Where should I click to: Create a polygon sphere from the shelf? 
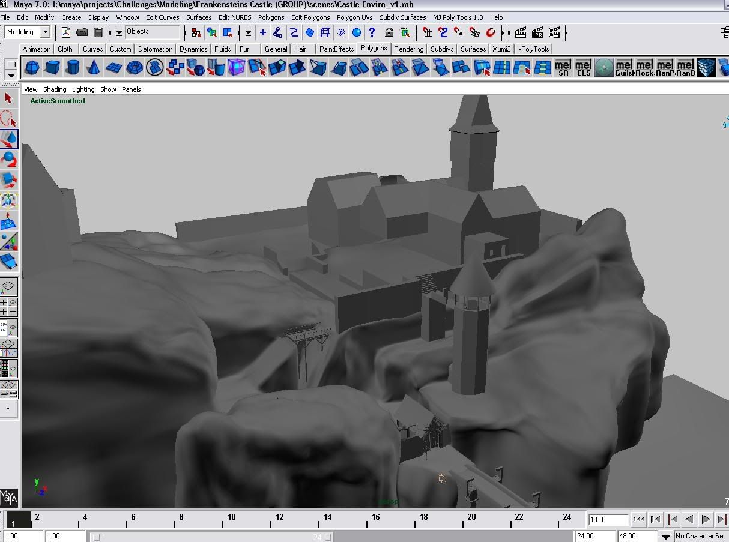31,68
